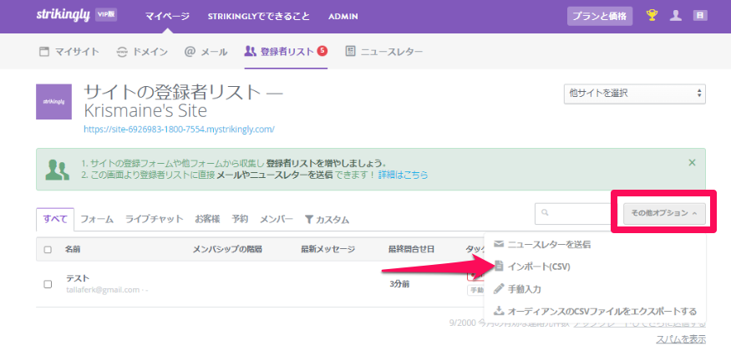Viewport: 731px width, 361px height.
Task: Select the お客様 filter tab
Action: point(207,219)
